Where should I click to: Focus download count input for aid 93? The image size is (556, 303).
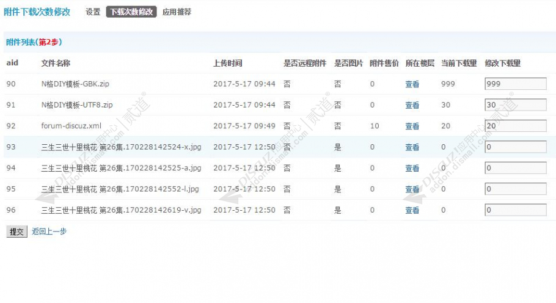(516, 147)
